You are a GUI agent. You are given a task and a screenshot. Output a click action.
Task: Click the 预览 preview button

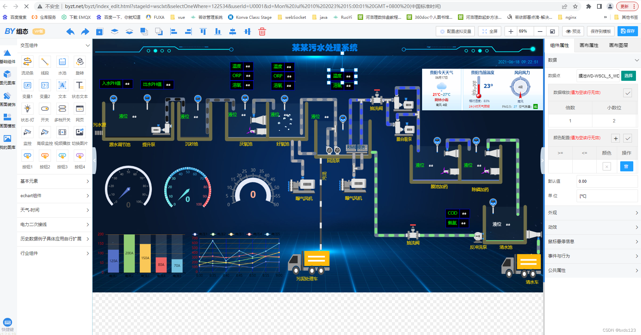coord(573,32)
